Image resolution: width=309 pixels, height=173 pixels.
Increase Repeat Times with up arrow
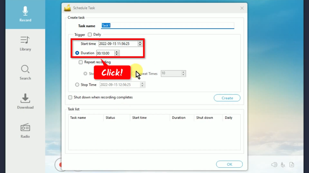tap(183, 72)
